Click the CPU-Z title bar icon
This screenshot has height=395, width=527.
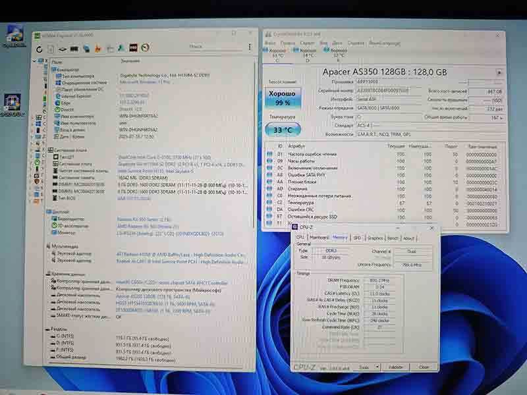pyautogui.click(x=295, y=227)
